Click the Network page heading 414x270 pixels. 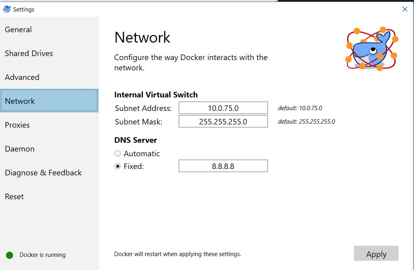pos(142,37)
